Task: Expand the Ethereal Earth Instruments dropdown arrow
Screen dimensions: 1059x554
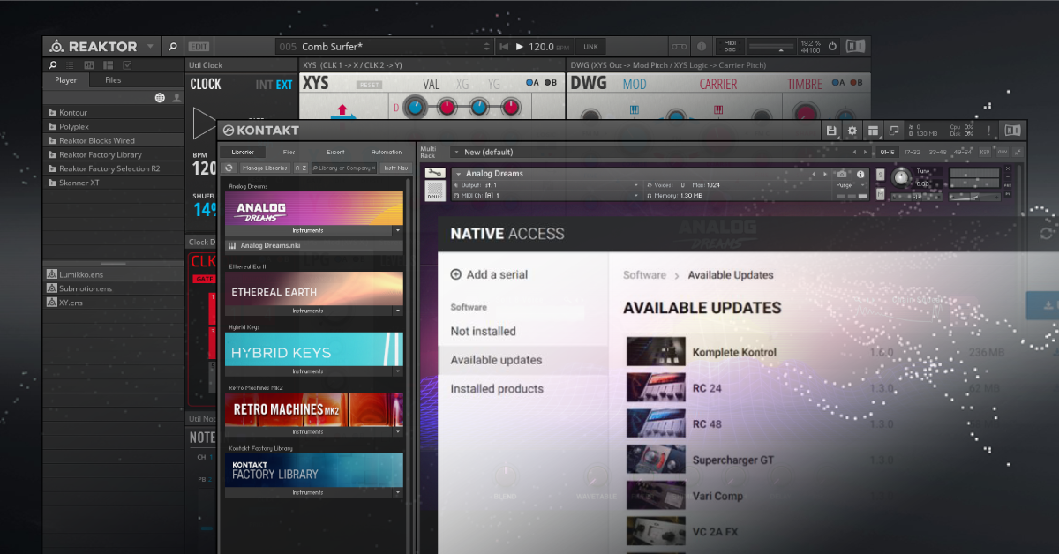Action: pyautogui.click(x=398, y=311)
